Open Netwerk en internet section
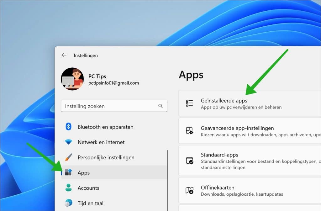Viewport: 321px width, 211px height. coord(114,142)
